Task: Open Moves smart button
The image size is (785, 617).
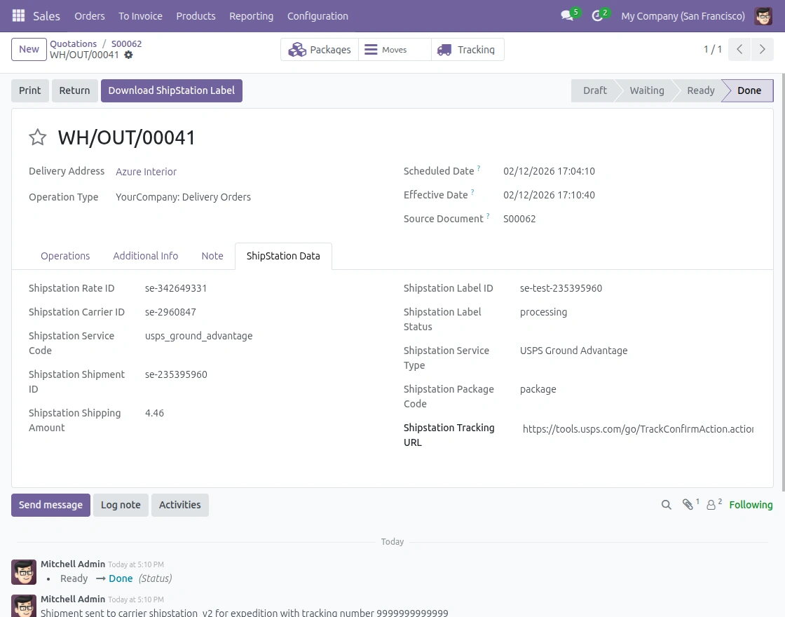Action: pos(395,50)
